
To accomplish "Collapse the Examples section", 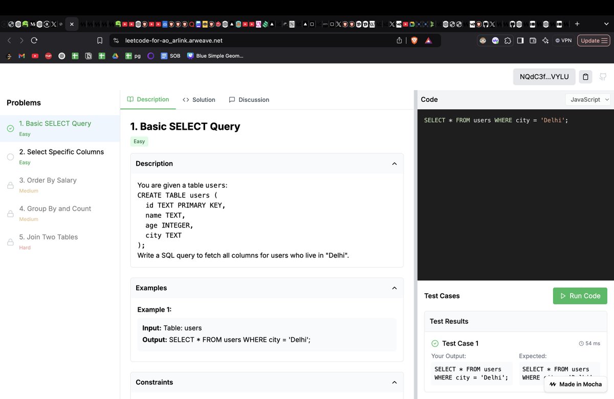I will (394, 288).
